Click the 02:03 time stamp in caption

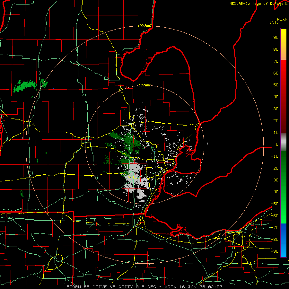coord(215,287)
